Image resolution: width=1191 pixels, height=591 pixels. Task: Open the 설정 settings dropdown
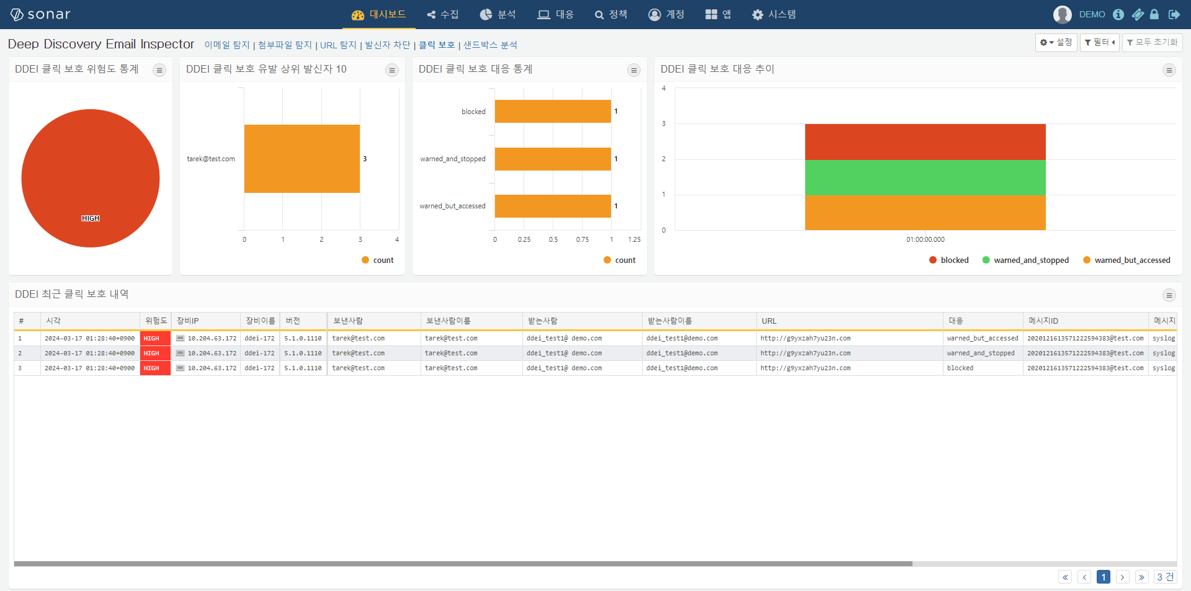click(1056, 42)
